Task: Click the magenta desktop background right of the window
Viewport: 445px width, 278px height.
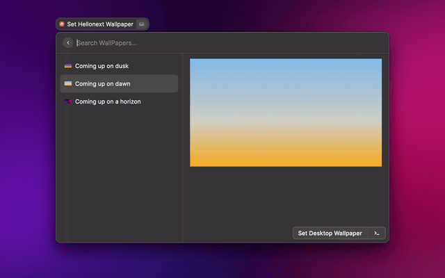Action: tap(417, 139)
